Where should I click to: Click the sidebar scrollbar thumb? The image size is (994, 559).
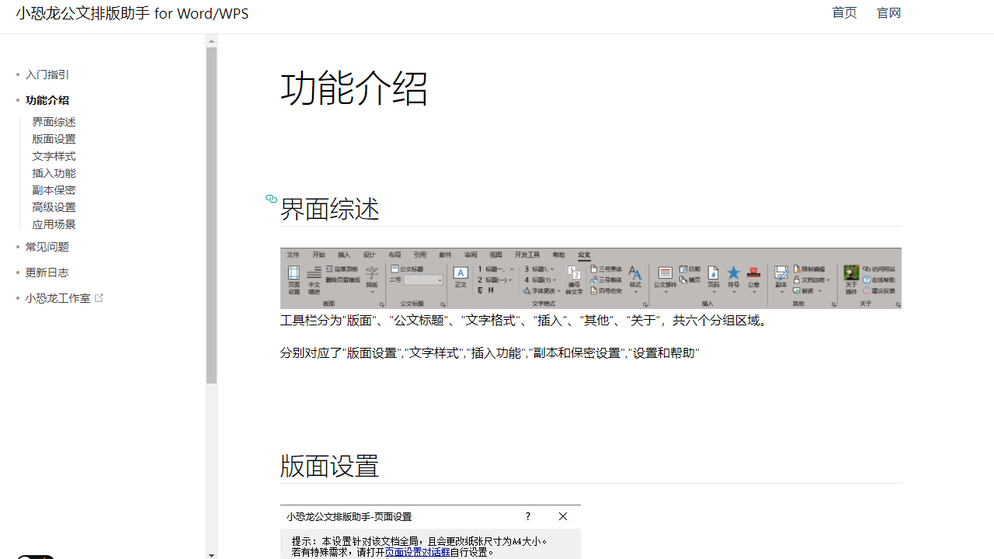211,216
